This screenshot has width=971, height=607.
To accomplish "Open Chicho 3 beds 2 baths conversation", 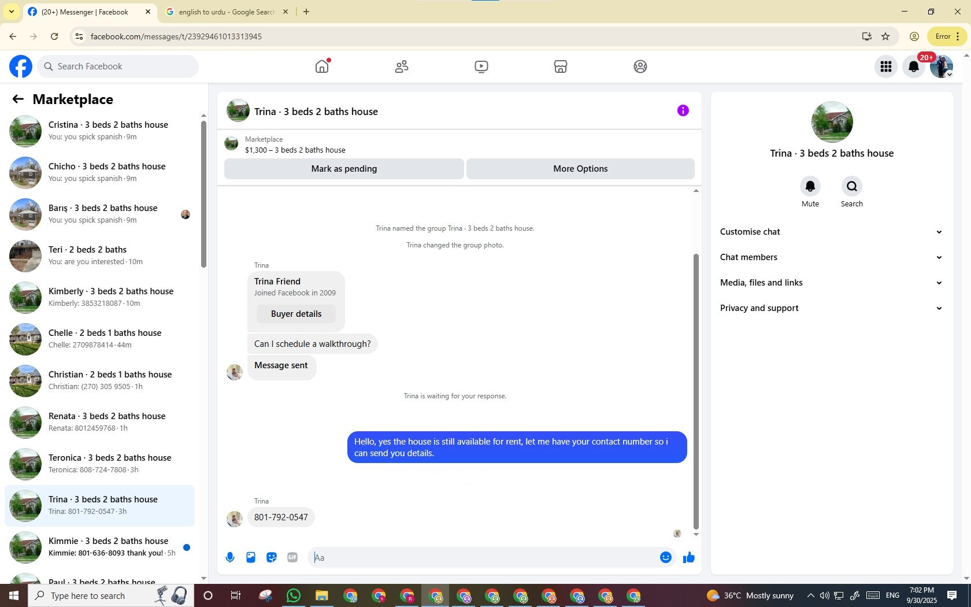I will tap(99, 172).
